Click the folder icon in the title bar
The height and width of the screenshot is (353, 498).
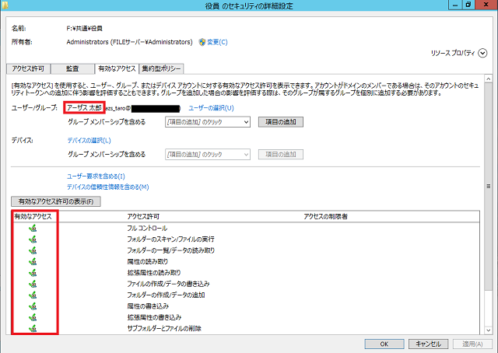[7, 6]
